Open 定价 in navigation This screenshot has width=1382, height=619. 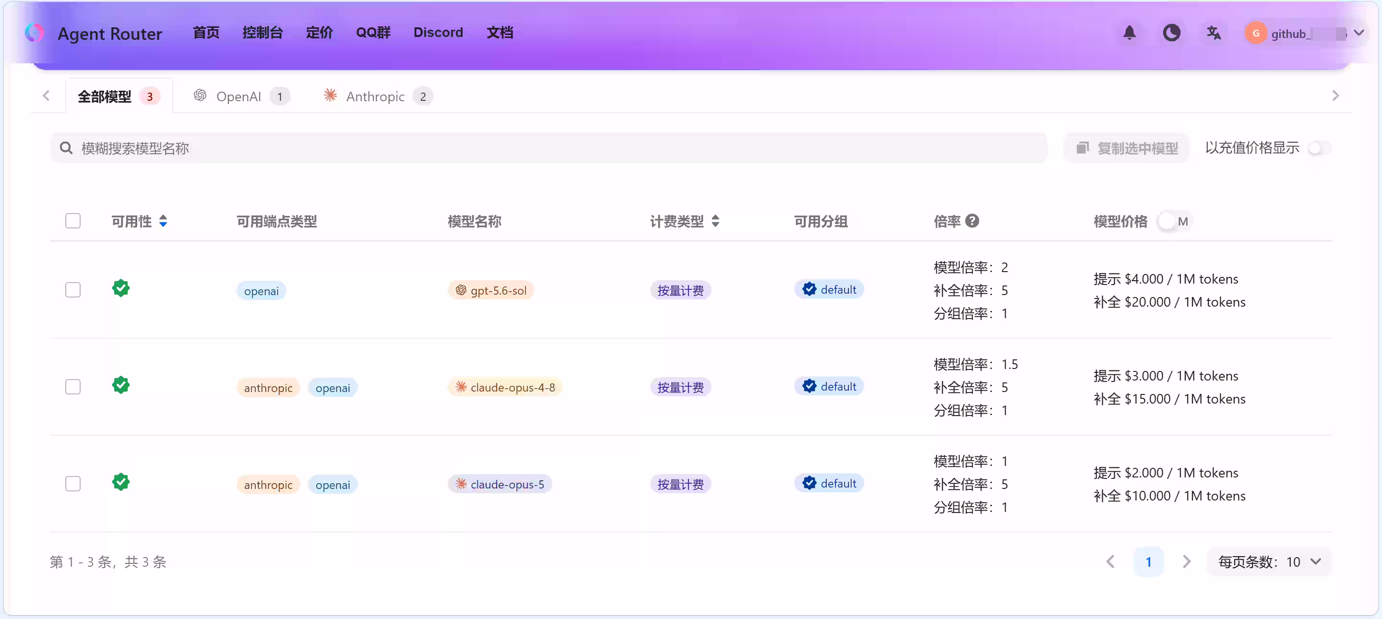coord(319,33)
